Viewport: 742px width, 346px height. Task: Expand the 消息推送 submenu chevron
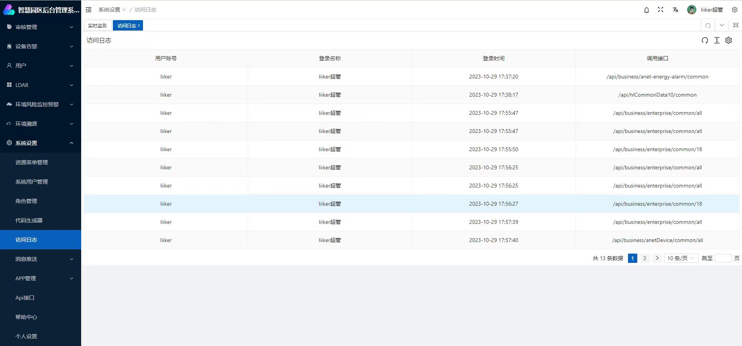71,259
